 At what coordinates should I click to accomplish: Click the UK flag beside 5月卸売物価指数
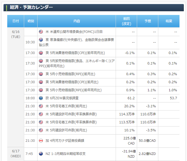[x=41, y=61]
